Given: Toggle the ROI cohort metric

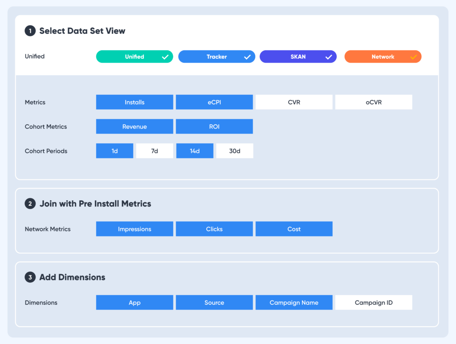Looking at the screenshot, I should pyautogui.click(x=214, y=126).
